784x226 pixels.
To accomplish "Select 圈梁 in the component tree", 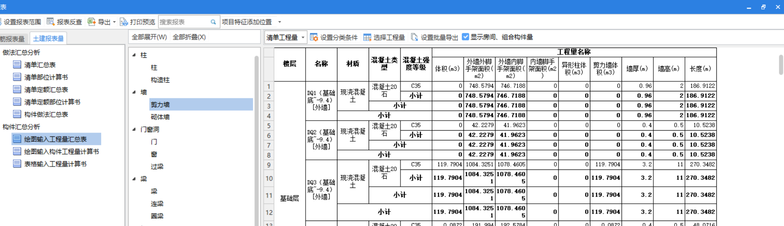I will click(157, 216).
